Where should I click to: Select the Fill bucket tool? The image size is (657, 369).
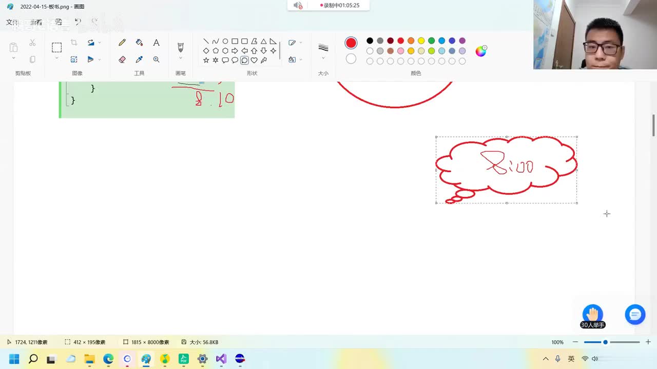tap(139, 43)
